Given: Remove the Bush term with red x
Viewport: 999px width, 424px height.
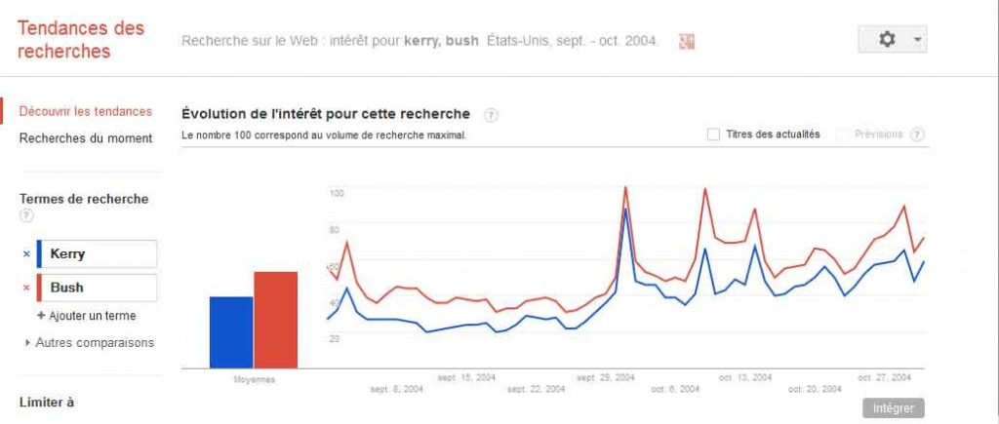Looking at the screenshot, I should coord(26,288).
